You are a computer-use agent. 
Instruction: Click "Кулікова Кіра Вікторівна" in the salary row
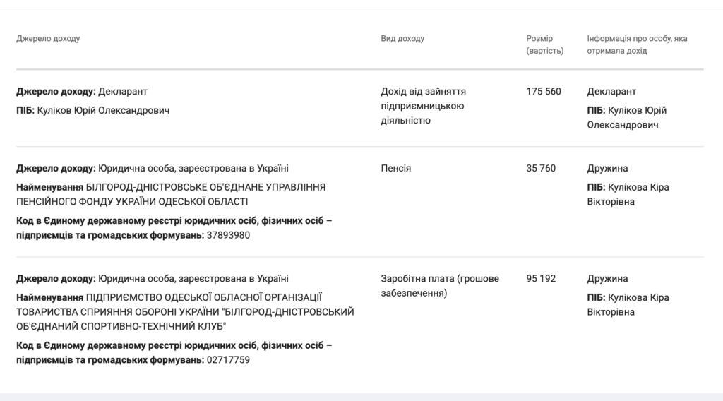point(628,304)
